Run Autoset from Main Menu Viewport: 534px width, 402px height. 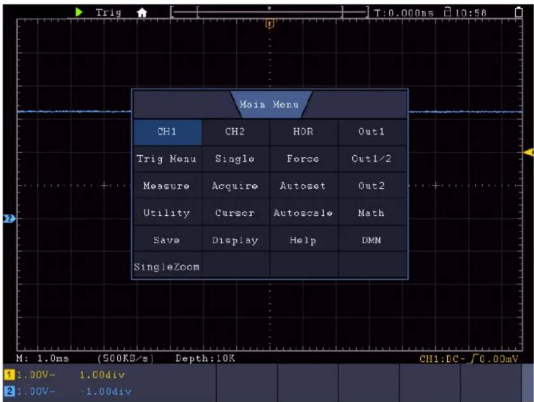coord(304,186)
